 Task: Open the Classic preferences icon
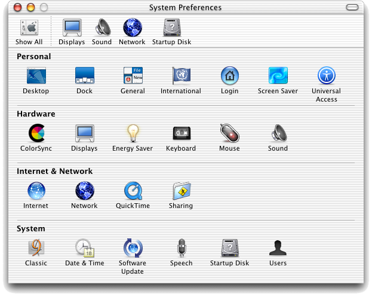pyautogui.click(x=36, y=247)
